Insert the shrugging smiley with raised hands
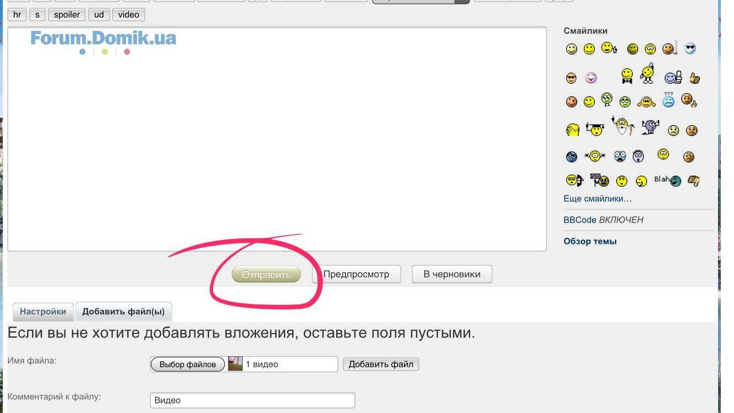Image resolution: width=734 pixels, height=413 pixels. click(x=647, y=102)
